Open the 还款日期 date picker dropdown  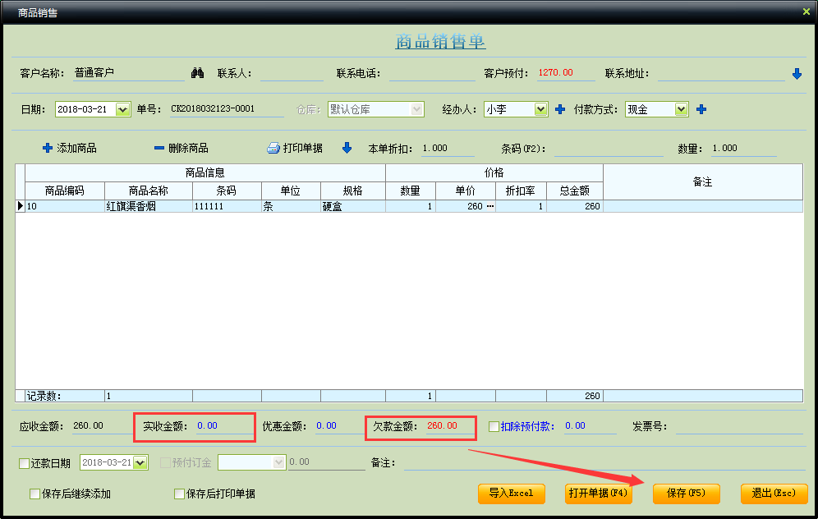pos(140,462)
